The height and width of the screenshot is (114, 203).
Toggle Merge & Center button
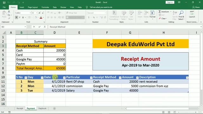(x=75, y=17)
